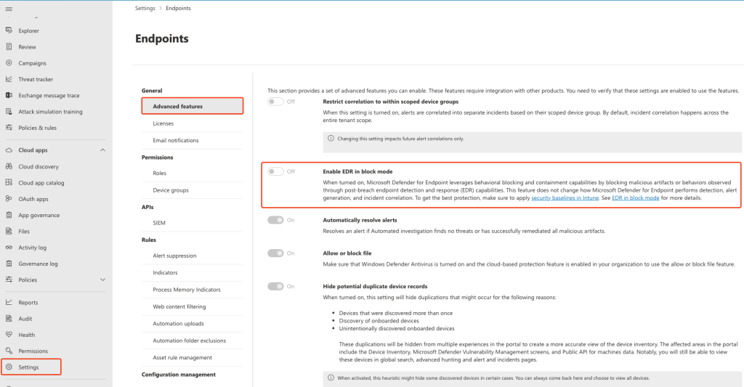
Task: Select the Threat tracker chart icon
Action: point(9,79)
